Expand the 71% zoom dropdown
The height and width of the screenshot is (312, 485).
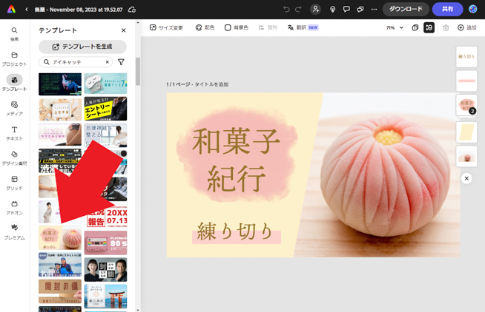tap(395, 27)
